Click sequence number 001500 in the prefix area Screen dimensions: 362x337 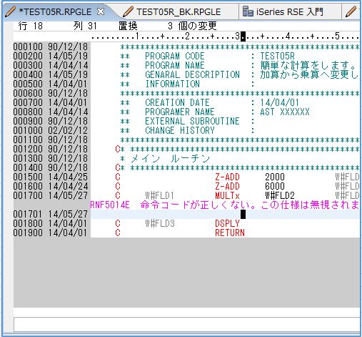(x=28, y=177)
